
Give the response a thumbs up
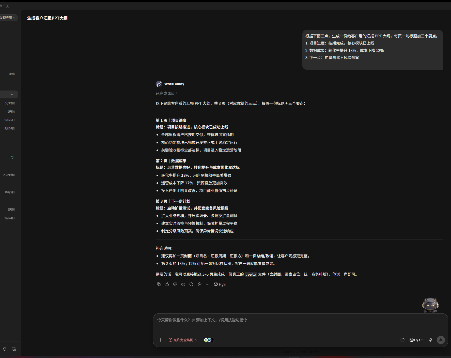coord(167,284)
